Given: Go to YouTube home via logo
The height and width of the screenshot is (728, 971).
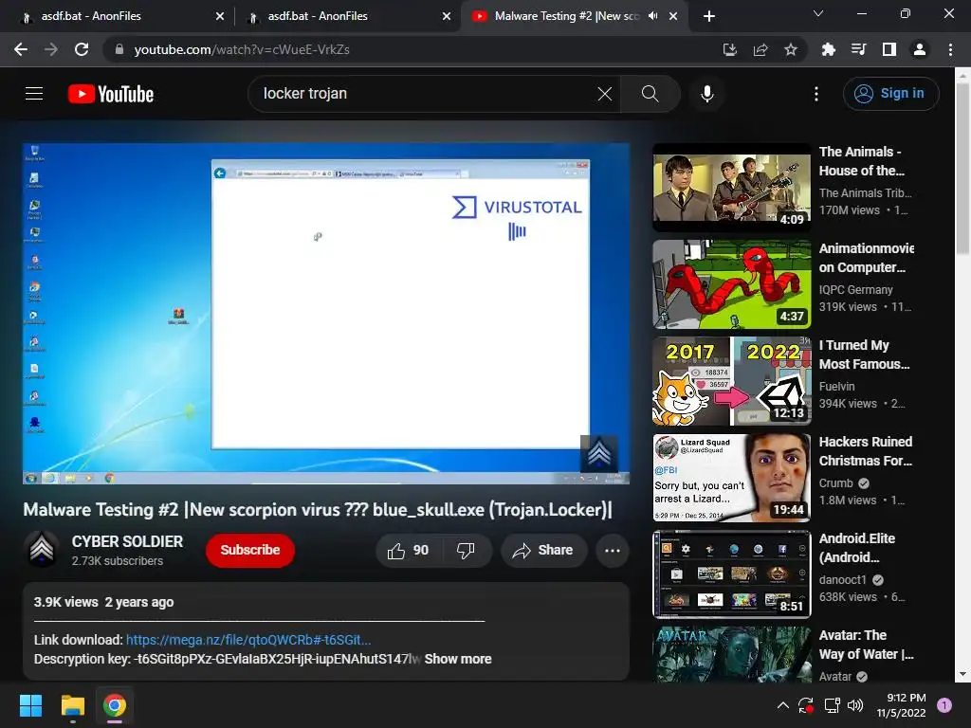Looking at the screenshot, I should (x=110, y=94).
